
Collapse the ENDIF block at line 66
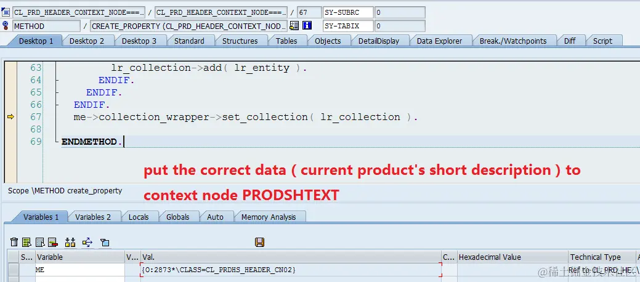[56, 105]
